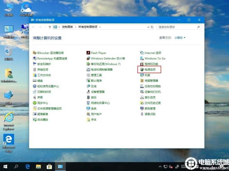Open Flash Player settings
Screen dimensions: 229x171
[99, 52]
